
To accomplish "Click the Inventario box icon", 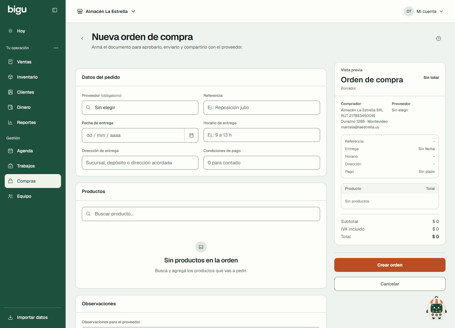I will tap(10, 77).
